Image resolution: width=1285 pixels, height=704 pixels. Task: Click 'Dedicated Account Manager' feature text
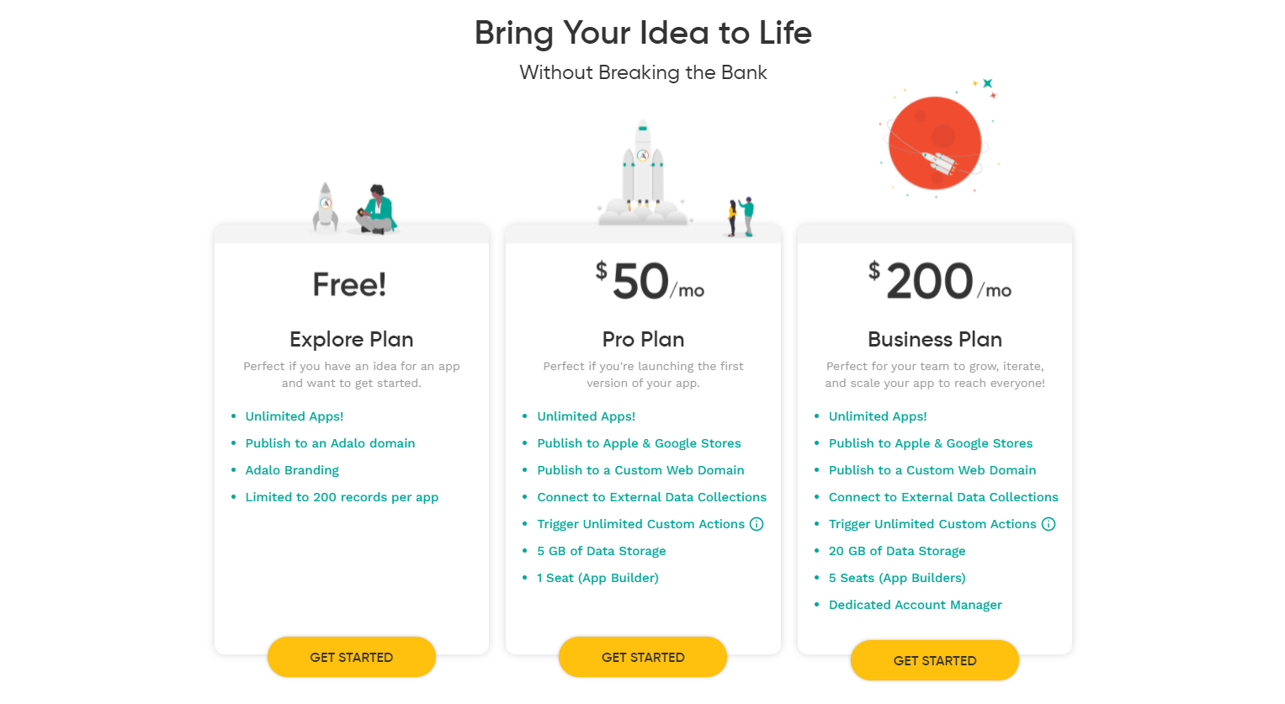916,605
